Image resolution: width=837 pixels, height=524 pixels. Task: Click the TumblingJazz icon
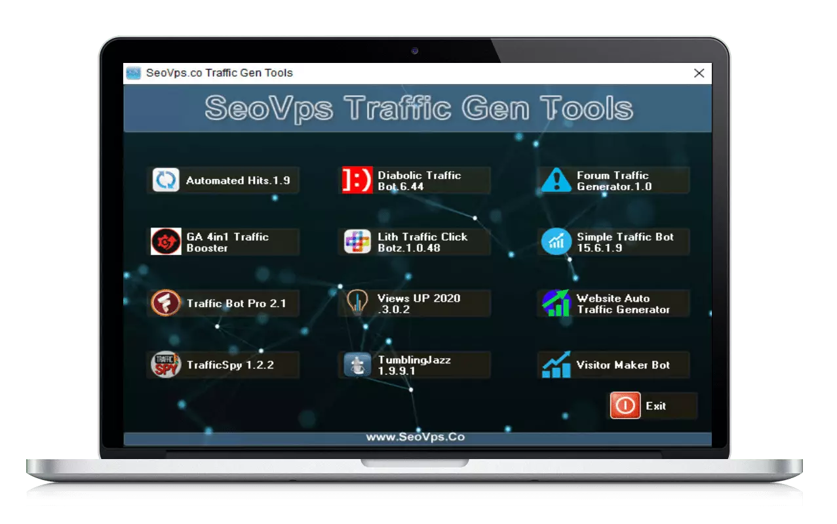point(357,365)
